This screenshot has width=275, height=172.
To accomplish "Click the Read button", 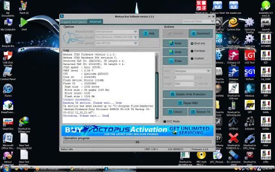I will click(x=175, y=43).
